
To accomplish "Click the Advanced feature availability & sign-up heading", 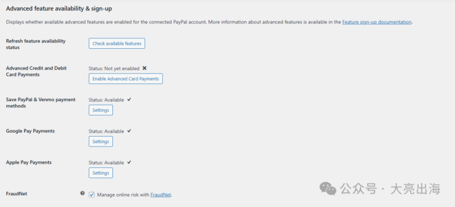I will click(59, 9).
